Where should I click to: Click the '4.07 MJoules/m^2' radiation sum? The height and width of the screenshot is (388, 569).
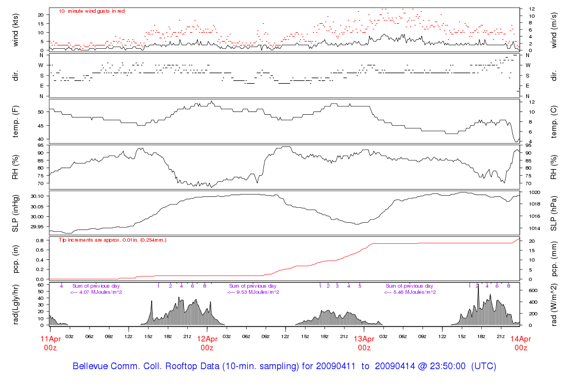click(101, 292)
